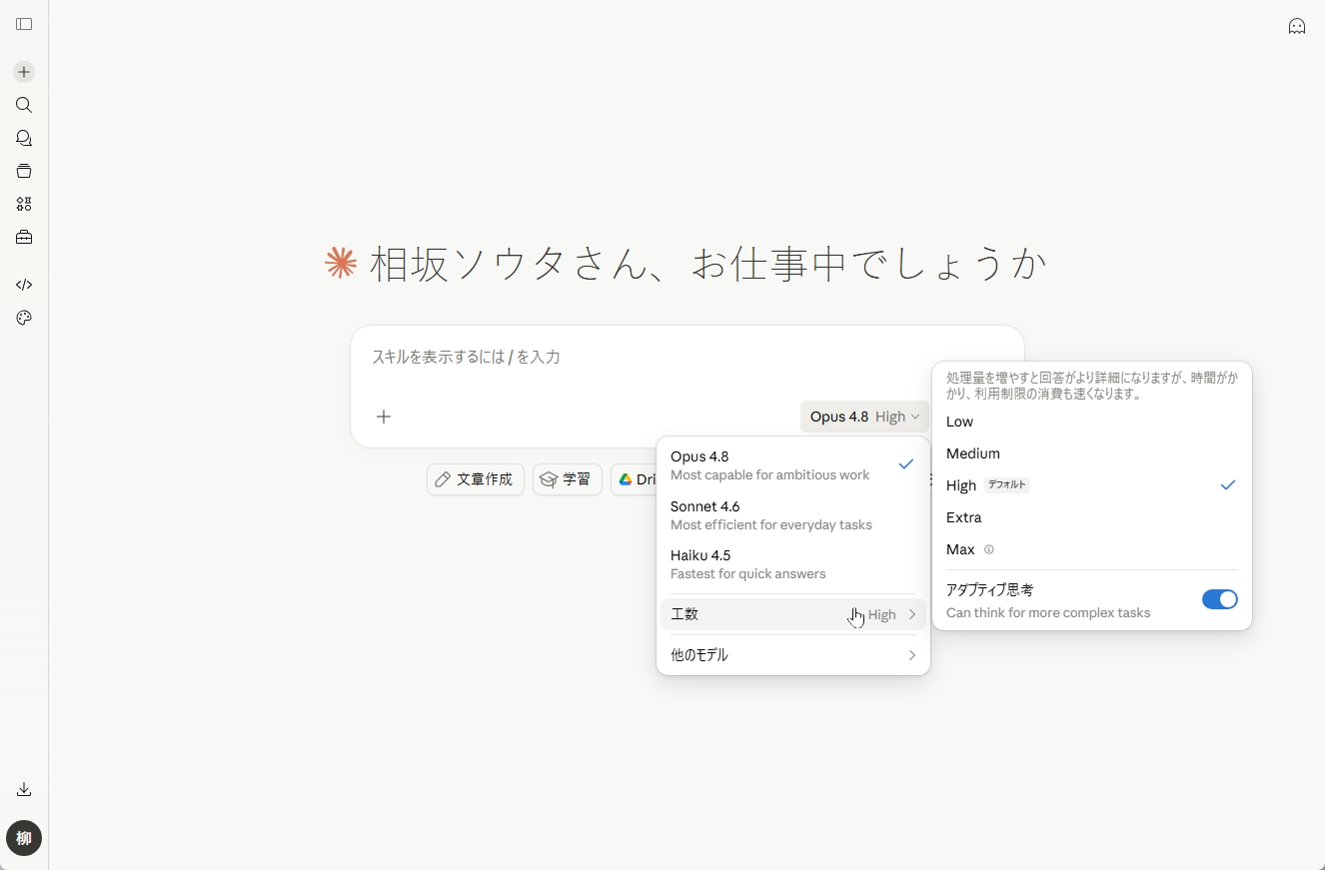Choose Low effort level

pyautogui.click(x=1091, y=422)
